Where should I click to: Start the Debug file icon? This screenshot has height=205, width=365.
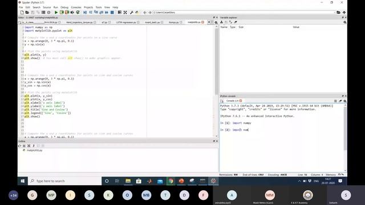coord(85,13)
